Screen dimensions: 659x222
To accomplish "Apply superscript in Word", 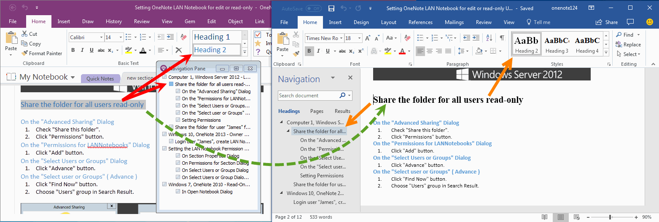I will [361, 51].
